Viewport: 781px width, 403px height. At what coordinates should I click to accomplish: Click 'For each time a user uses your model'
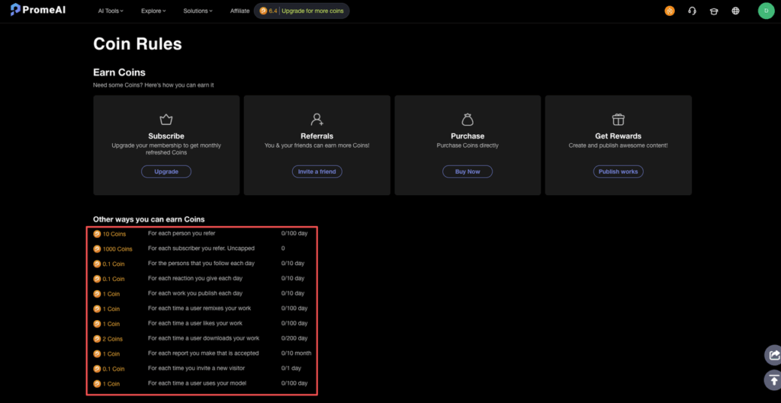coord(198,383)
